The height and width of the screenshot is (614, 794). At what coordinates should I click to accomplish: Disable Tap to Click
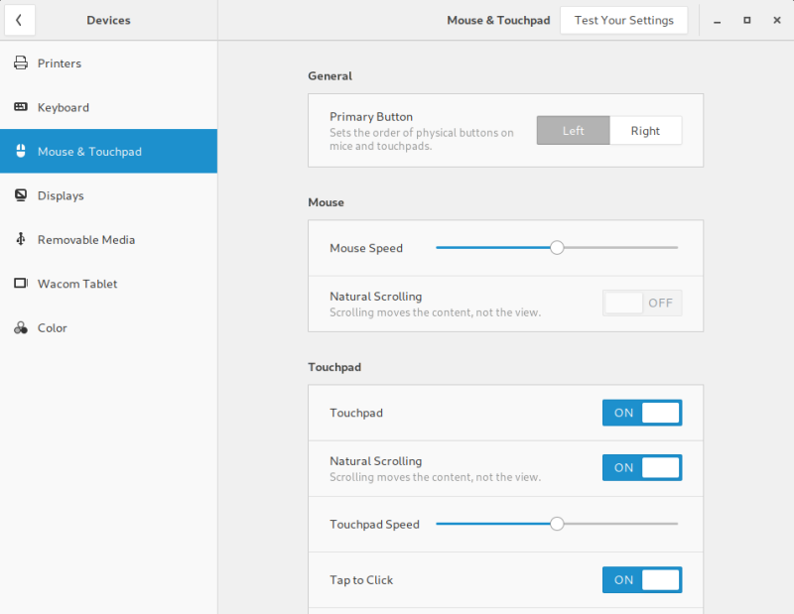(642, 579)
